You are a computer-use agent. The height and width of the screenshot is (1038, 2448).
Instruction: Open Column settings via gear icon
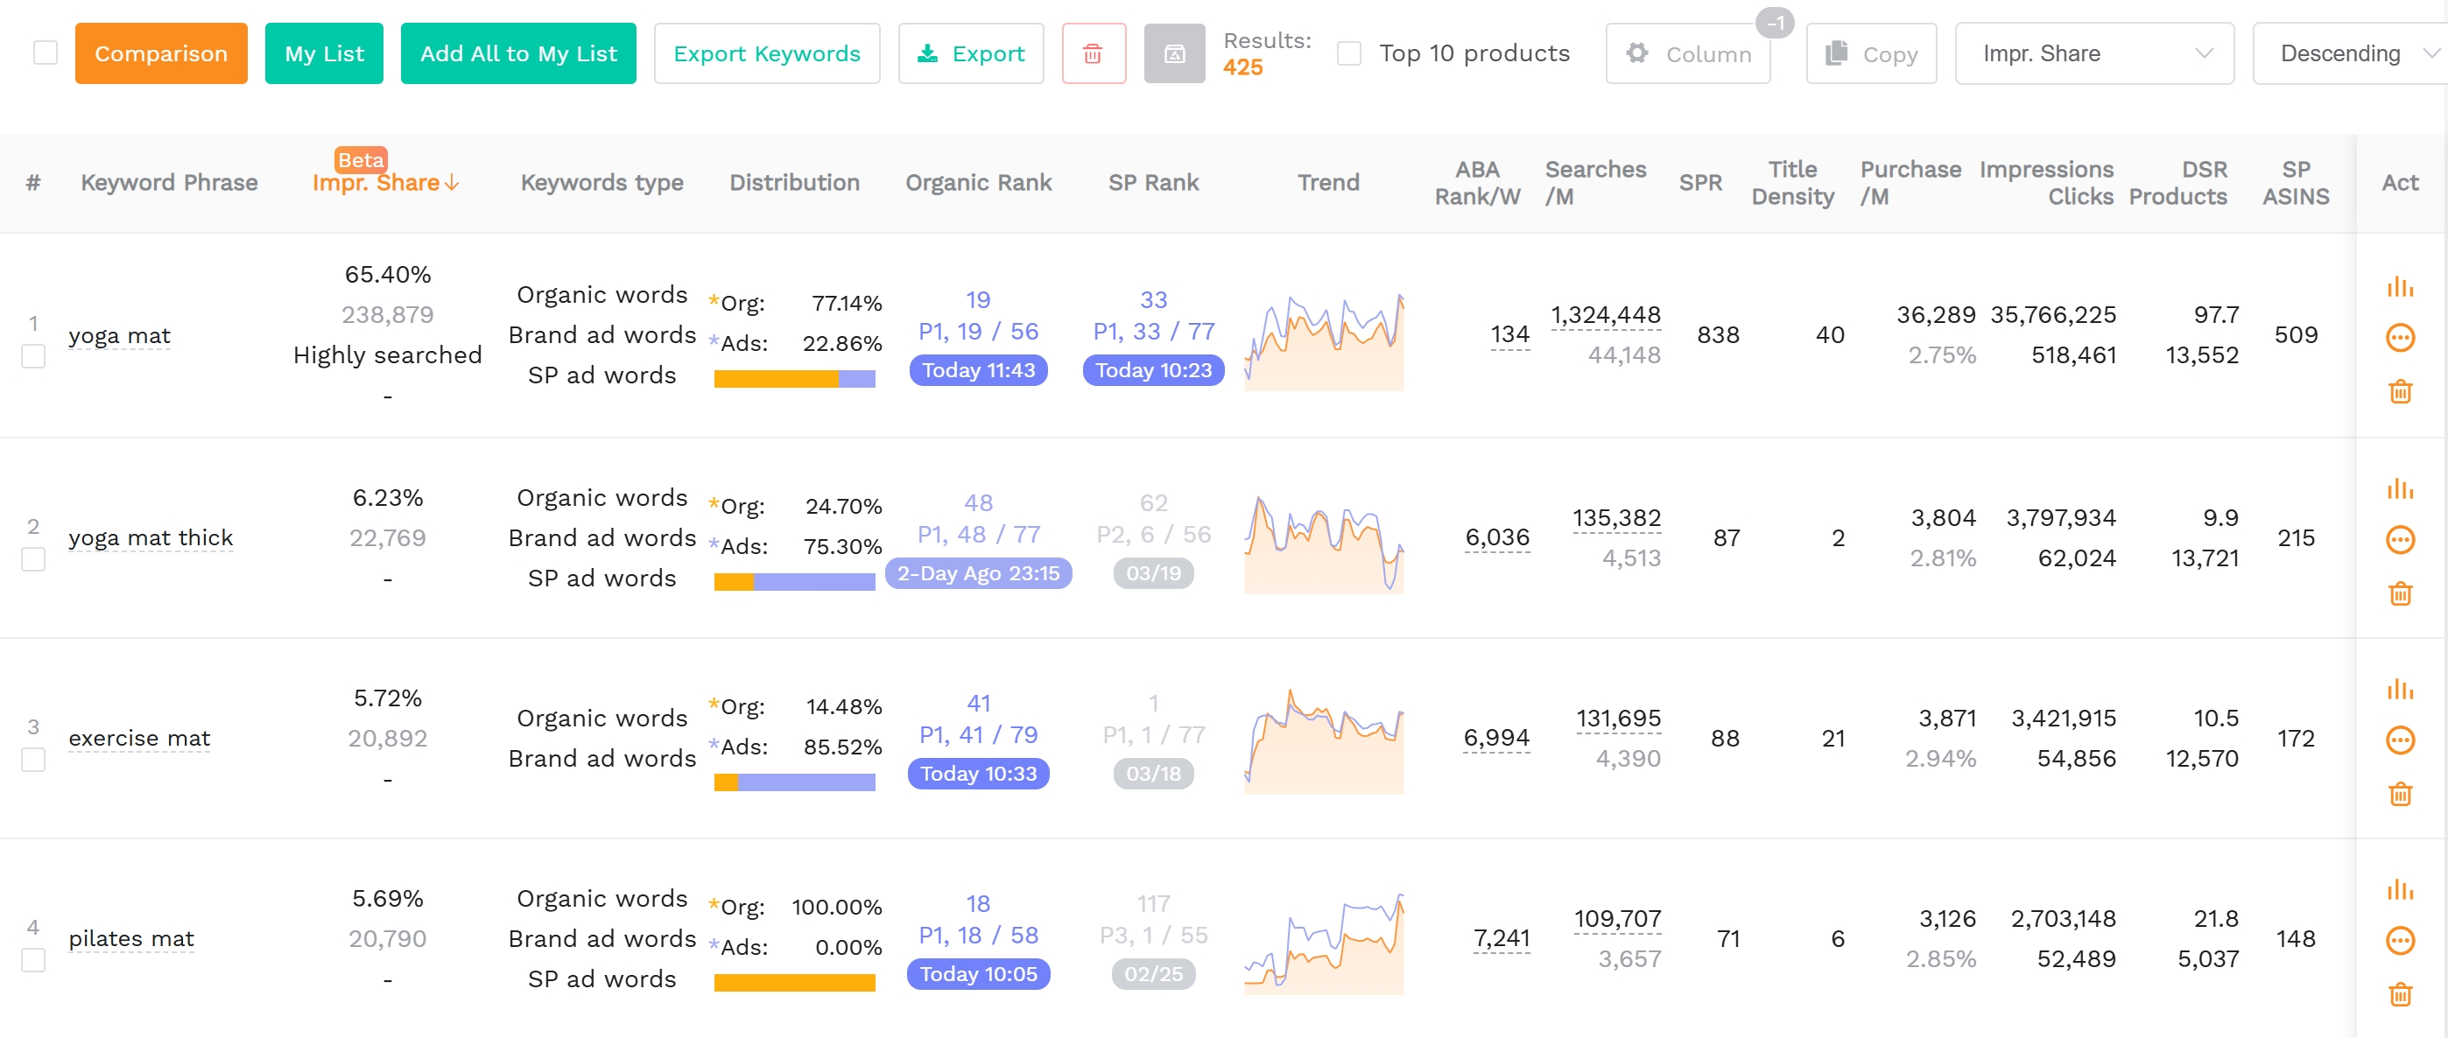pos(1688,53)
